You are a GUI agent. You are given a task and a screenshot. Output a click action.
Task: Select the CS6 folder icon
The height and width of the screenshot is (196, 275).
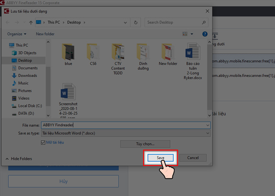click(93, 52)
